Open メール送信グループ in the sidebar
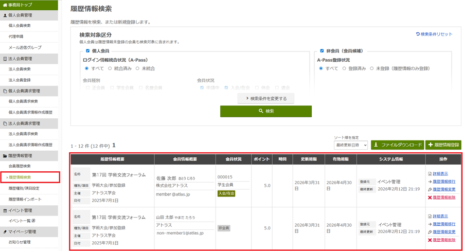Screen dimensions: 463x251 click(25, 47)
